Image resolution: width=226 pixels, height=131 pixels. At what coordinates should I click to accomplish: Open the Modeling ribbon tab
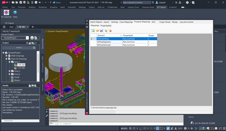(x=43, y=7)
